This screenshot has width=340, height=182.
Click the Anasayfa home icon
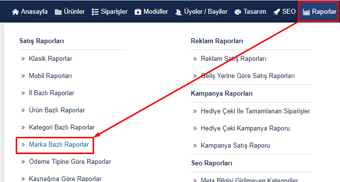point(15,12)
